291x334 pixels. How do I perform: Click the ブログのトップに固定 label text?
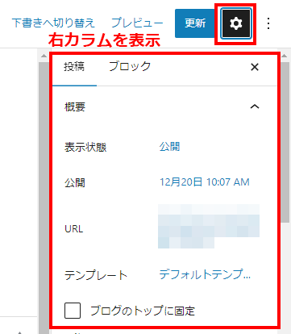pyautogui.click(x=143, y=311)
